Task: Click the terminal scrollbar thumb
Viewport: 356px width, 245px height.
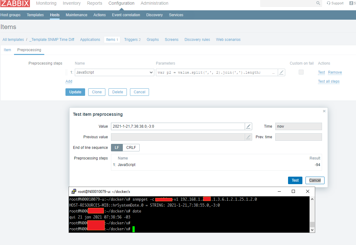Action: pyautogui.click(x=312, y=224)
